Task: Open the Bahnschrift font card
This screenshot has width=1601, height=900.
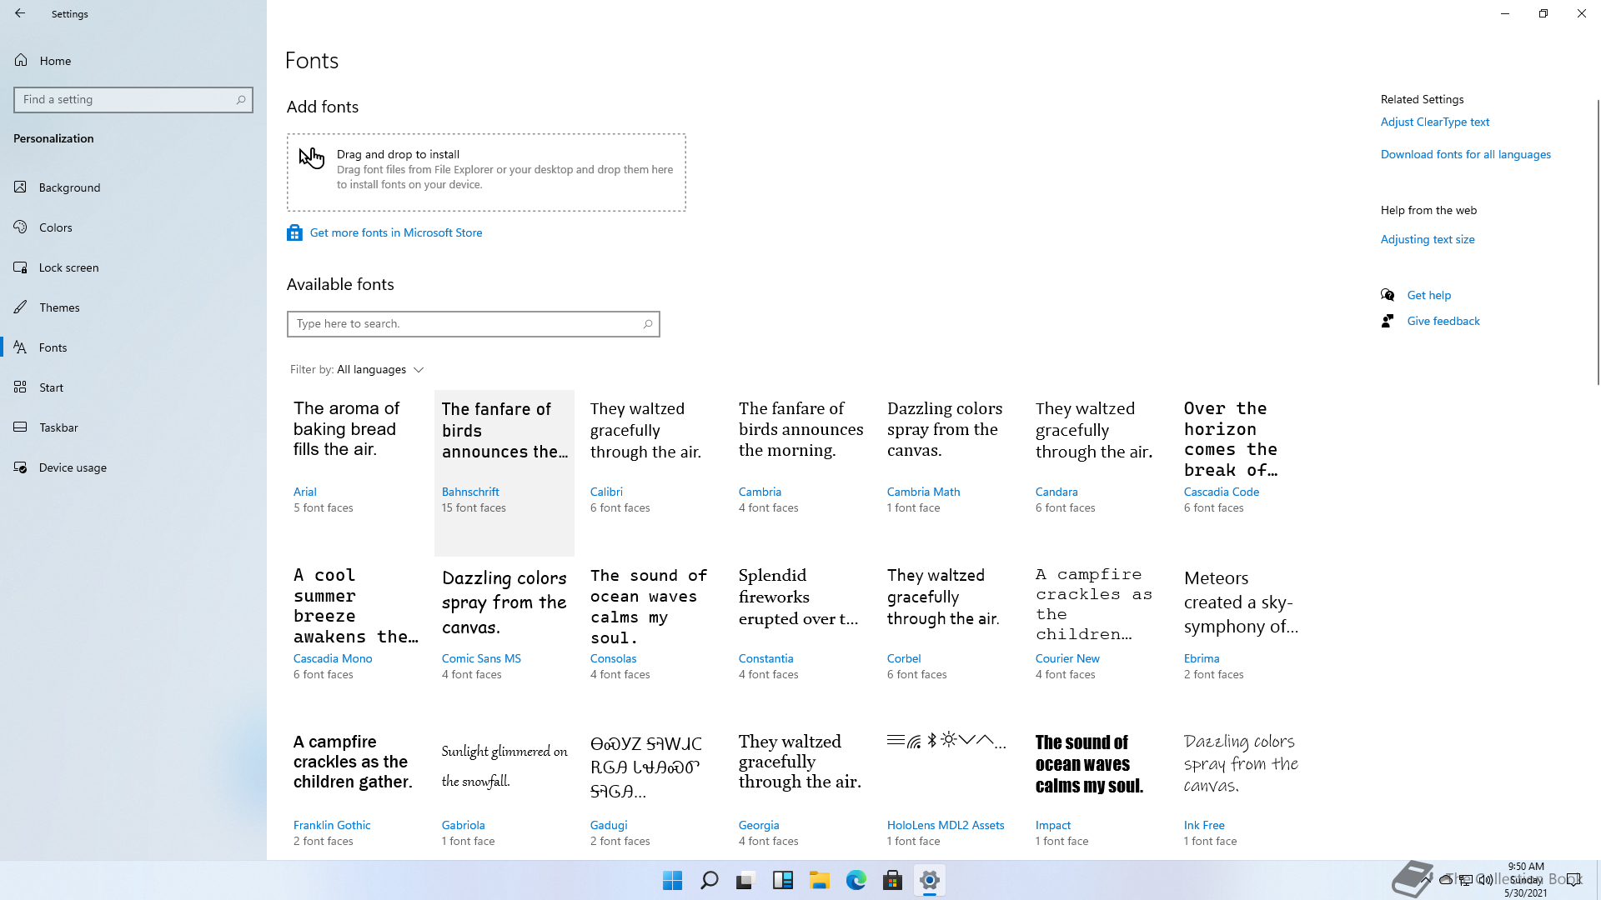Action: click(x=504, y=472)
